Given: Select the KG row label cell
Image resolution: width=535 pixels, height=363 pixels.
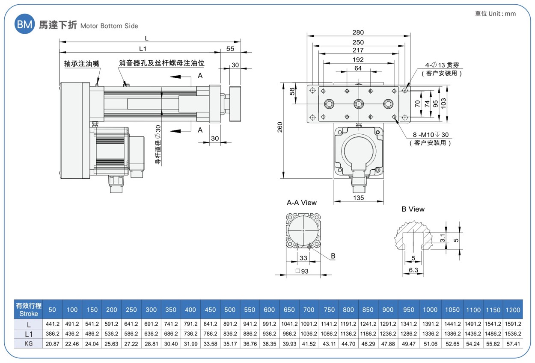Looking at the screenshot, I should click(29, 343).
